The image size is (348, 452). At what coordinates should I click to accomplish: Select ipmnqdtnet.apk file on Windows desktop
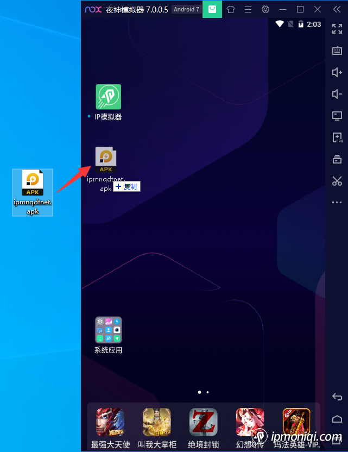(x=33, y=192)
